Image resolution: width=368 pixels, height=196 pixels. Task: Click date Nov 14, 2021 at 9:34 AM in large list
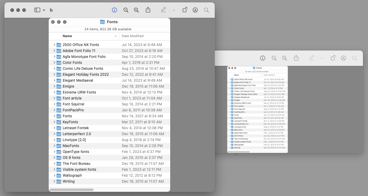pyautogui.click(x=142, y=116)
